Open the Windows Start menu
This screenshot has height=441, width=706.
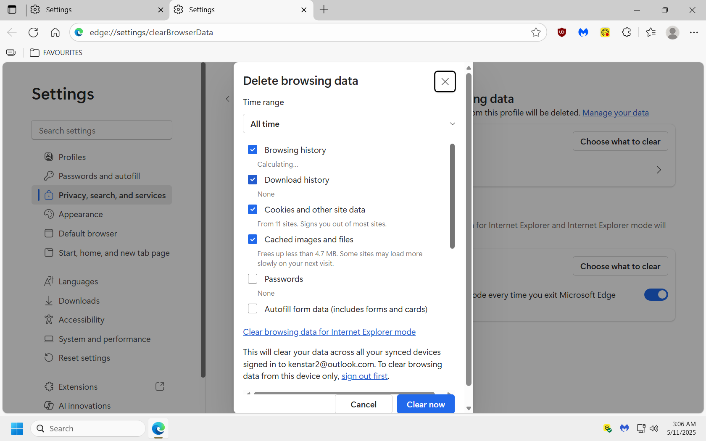[17, 428]
